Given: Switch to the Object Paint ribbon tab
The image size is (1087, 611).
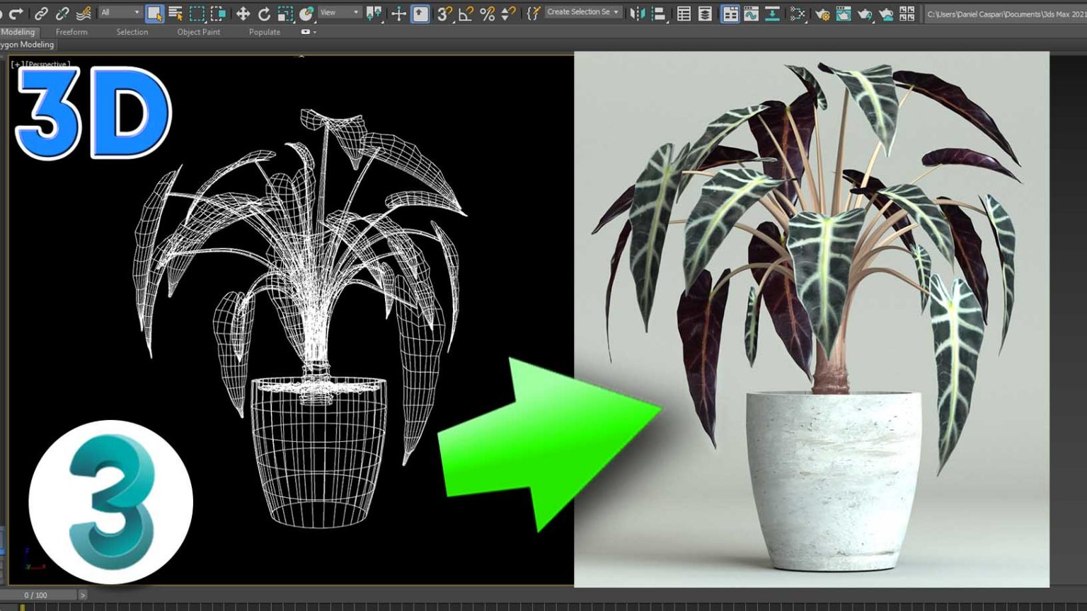Looking at the screenshot, I should pos(198,32).
